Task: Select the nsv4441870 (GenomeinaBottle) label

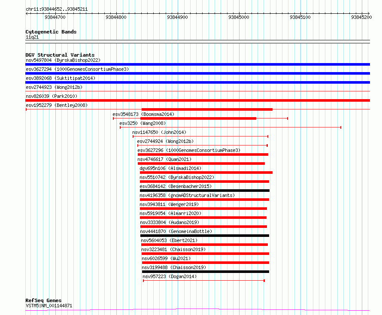Action: [x=176, y=231]
